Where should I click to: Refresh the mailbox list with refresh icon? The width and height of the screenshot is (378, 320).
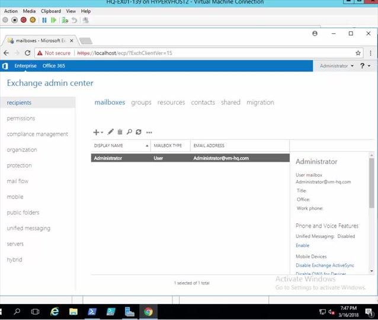(x=139, y=132)
